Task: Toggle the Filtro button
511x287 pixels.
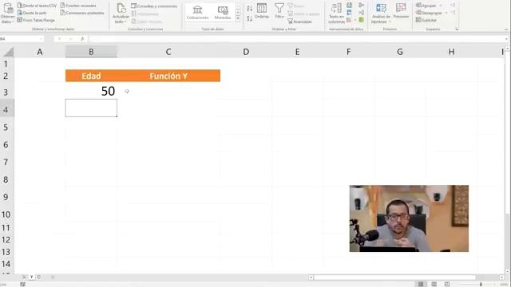Action: (x=279, y=10)
